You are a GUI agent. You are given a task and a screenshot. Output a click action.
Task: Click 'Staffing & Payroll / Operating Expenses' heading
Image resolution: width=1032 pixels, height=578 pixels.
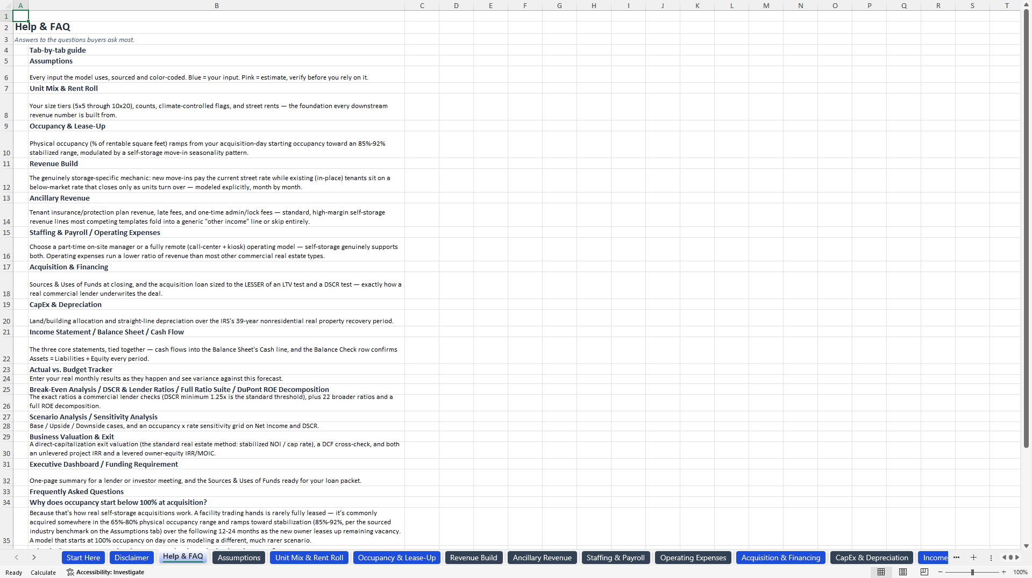coord(95,232)
